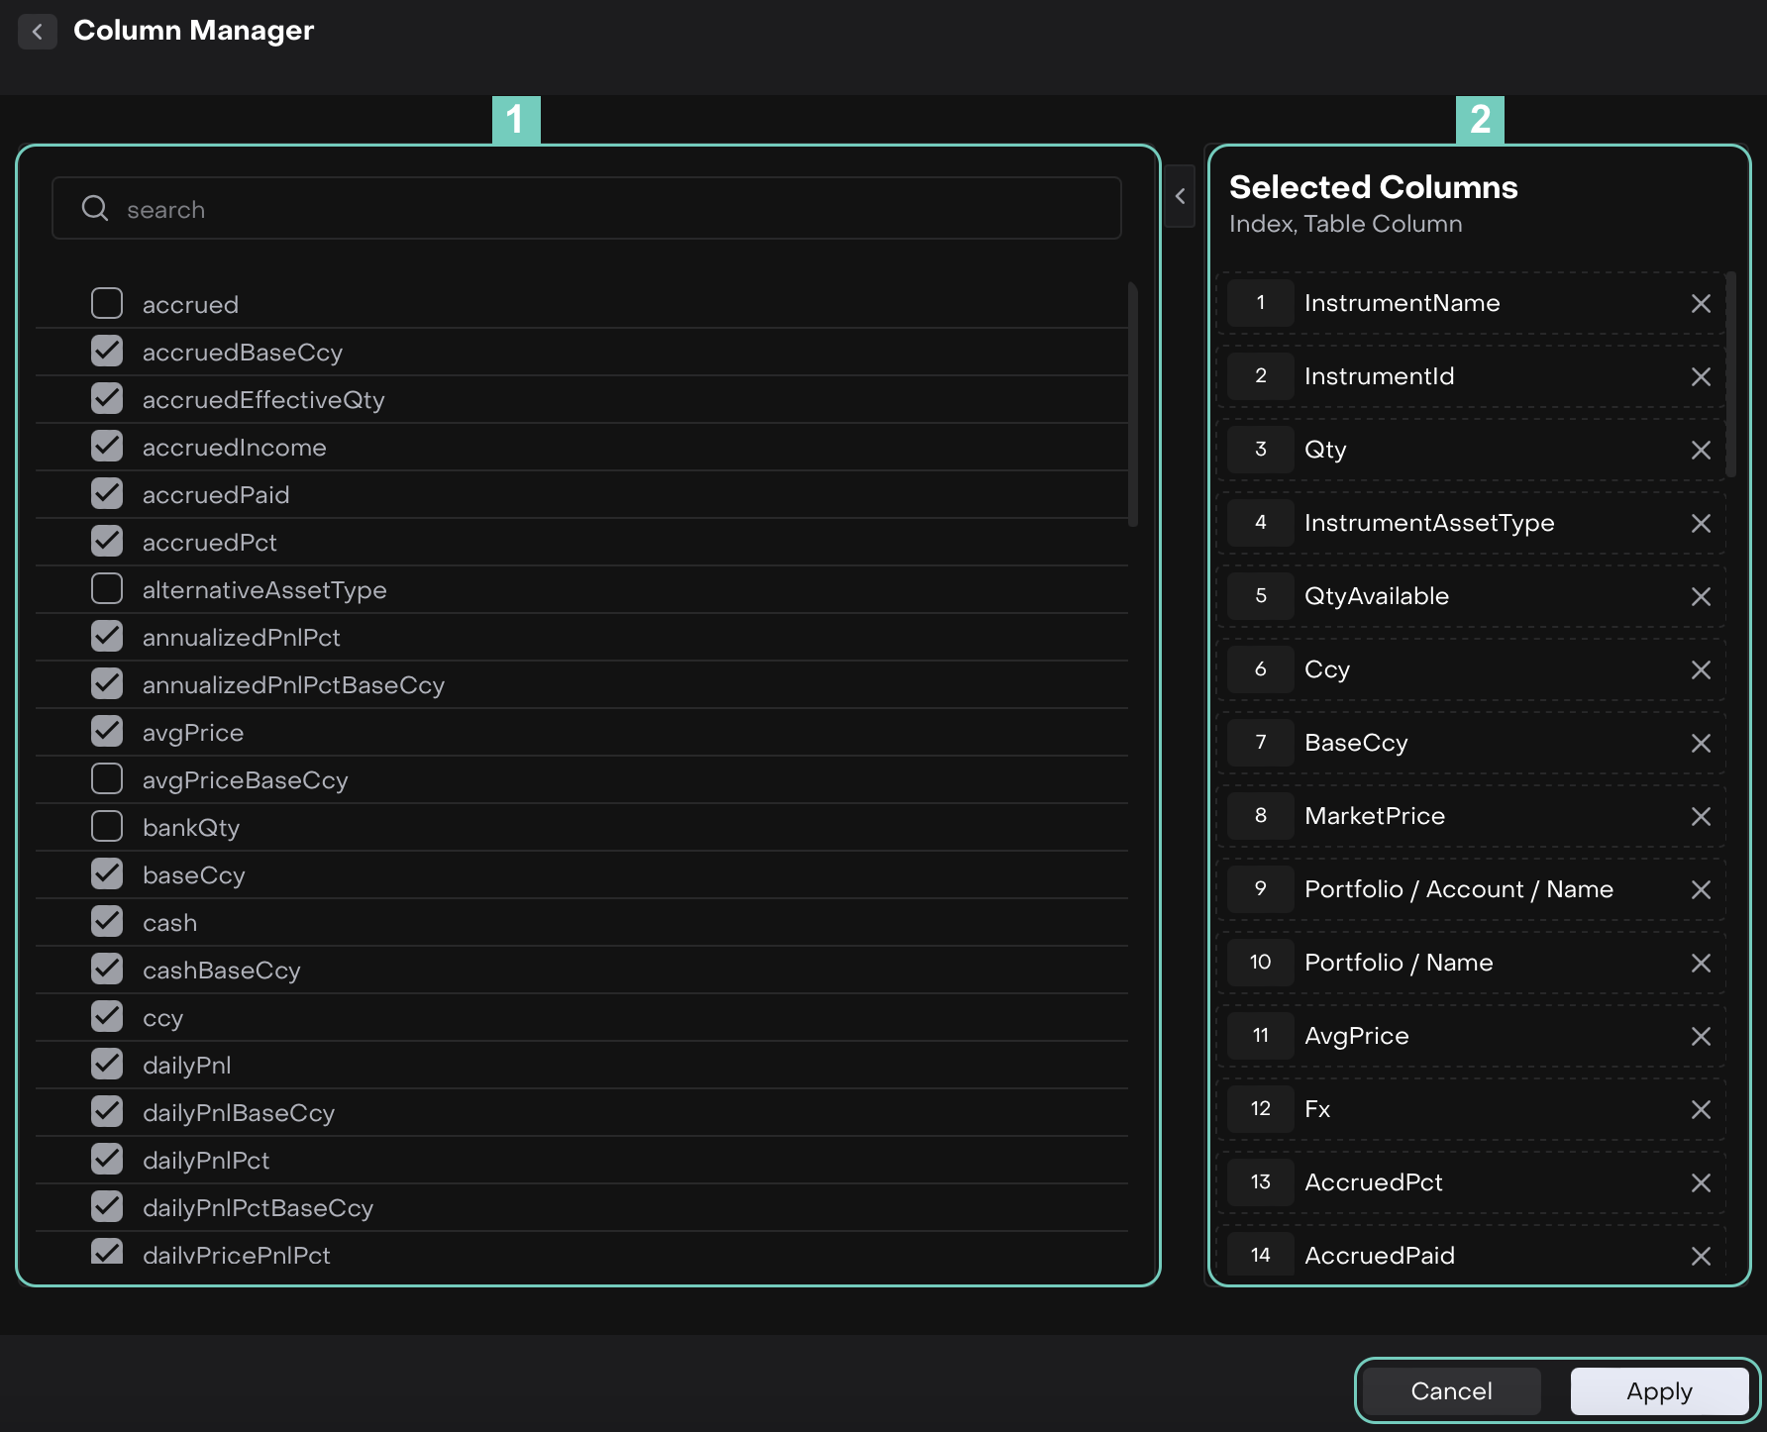
Task: Tick the bankQty checkbox
Action: point(107,826)
